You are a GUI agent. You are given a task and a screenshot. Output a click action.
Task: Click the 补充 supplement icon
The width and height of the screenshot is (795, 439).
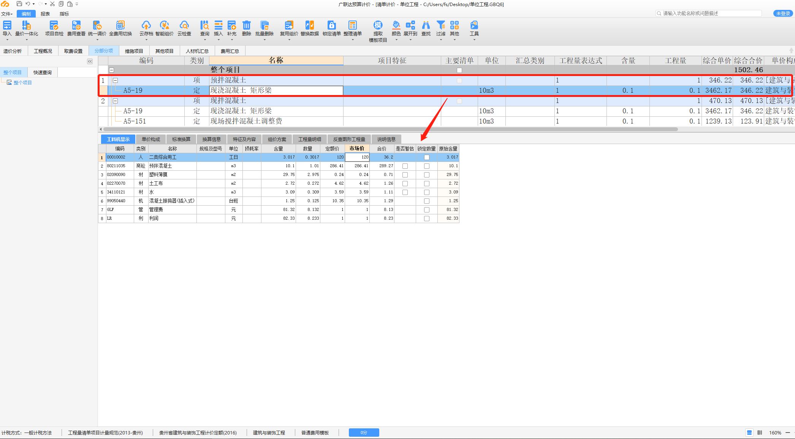232,25
